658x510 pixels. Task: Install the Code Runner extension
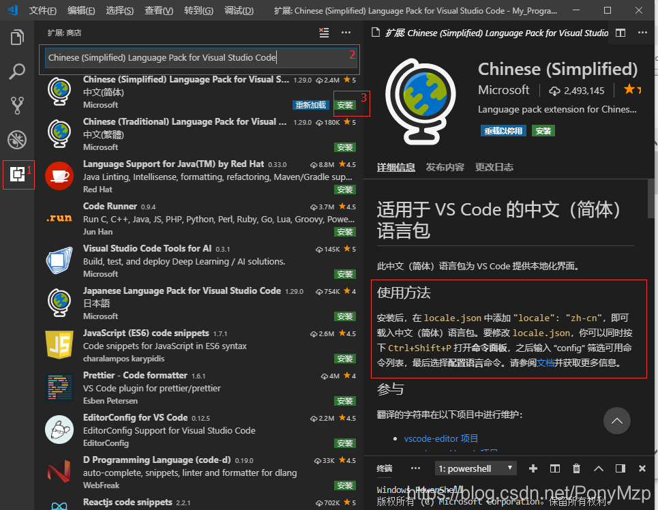click(345, 232)
